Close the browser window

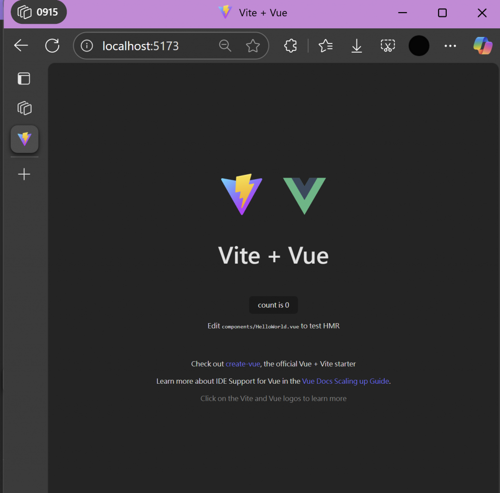482,13
